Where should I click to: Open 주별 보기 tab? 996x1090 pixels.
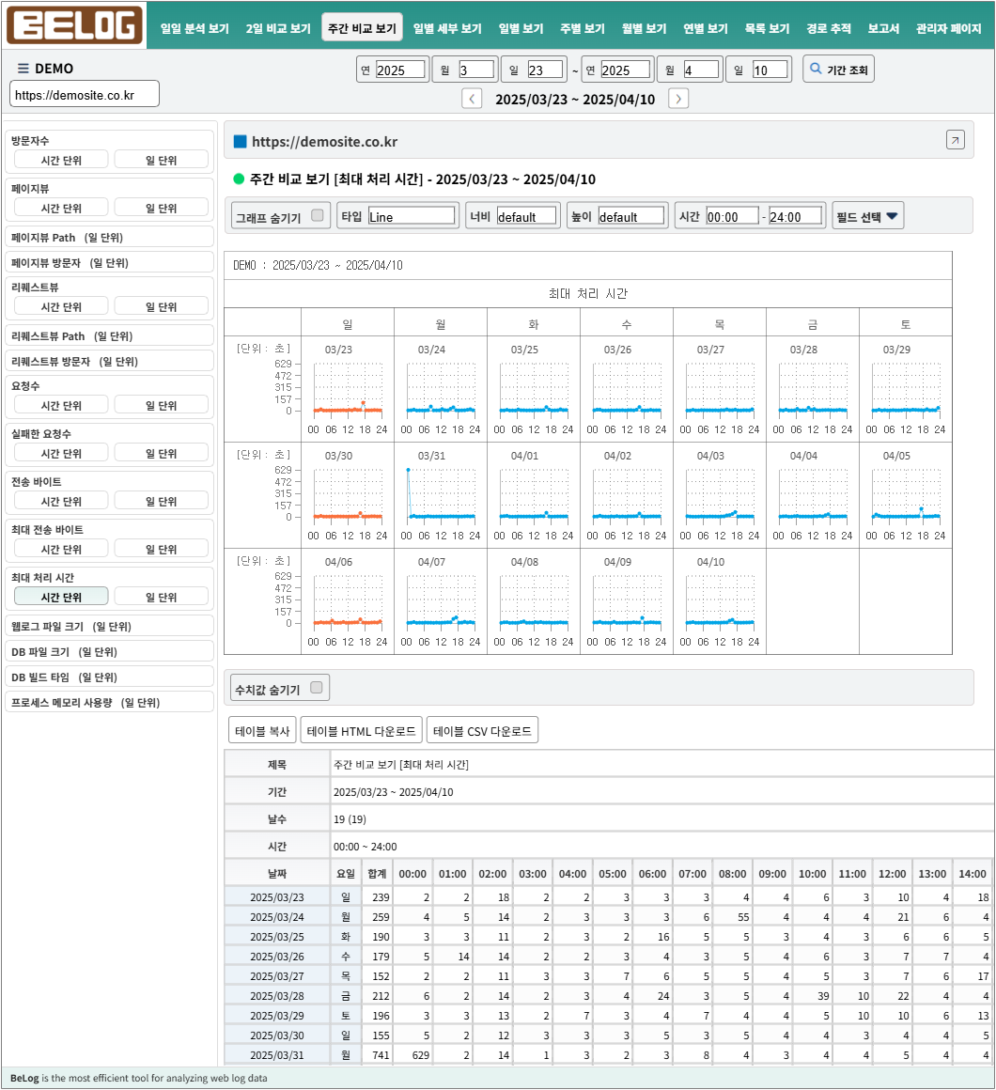pyautogui.click(x=583, y=28)
